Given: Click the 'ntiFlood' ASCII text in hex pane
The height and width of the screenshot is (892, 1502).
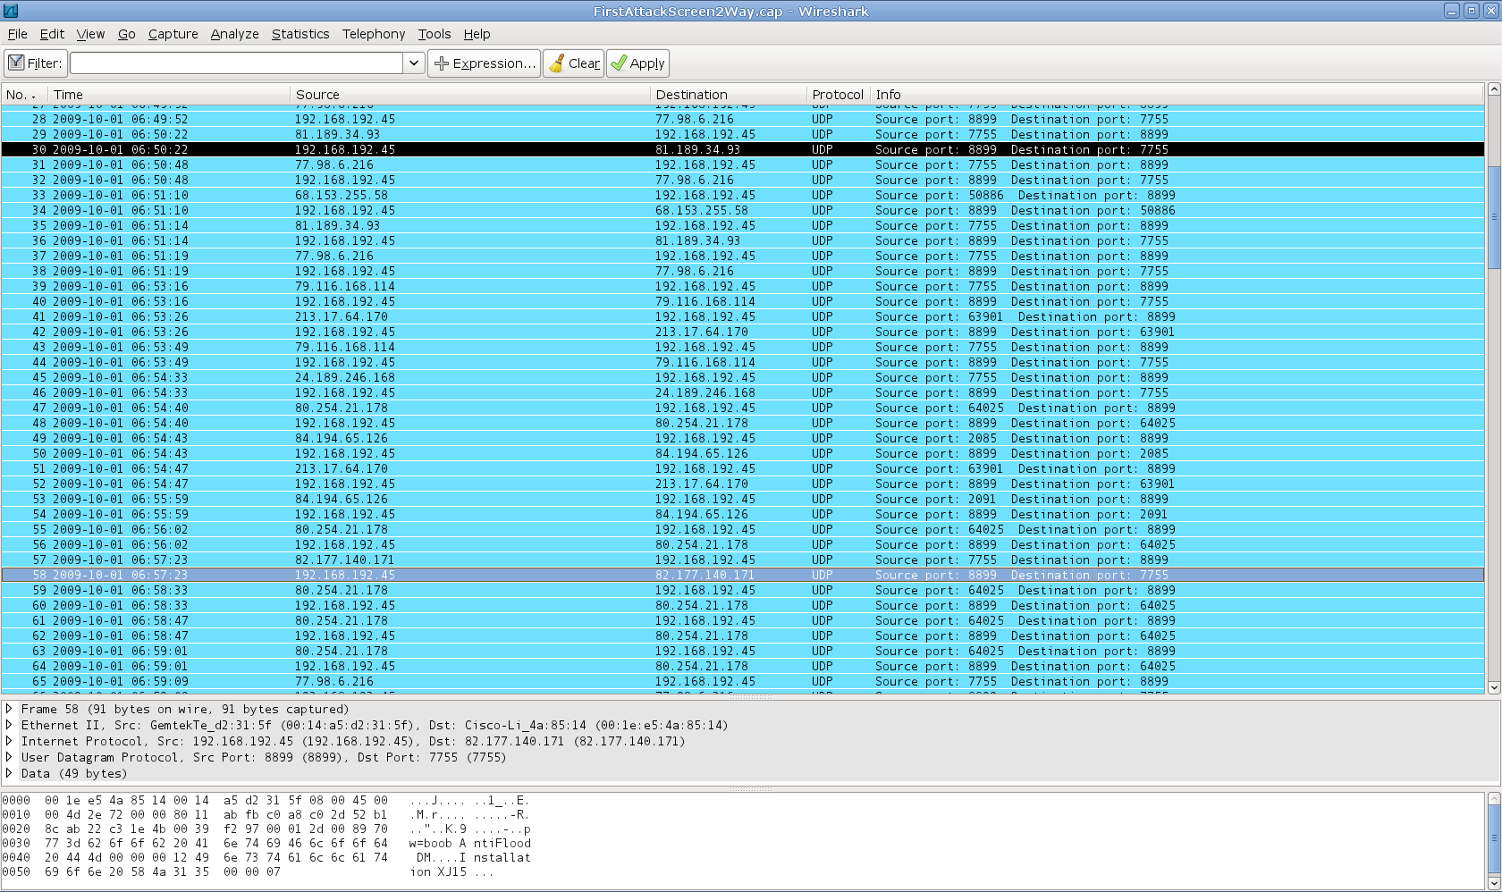Looking at the screenshot, I should click(502, 843).
